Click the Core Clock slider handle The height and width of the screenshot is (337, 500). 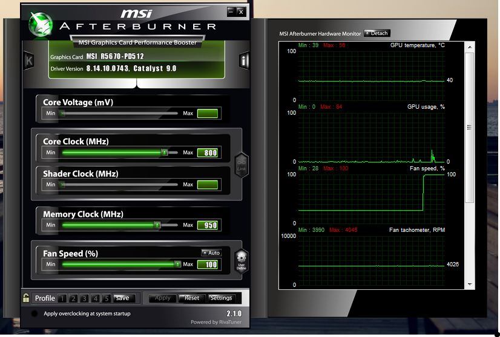point(164,152)
